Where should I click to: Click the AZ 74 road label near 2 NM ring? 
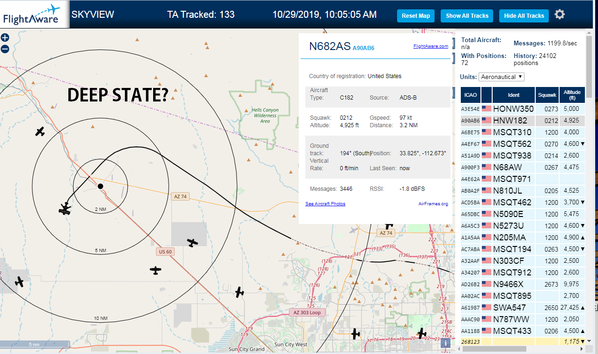tap(180, 196)
